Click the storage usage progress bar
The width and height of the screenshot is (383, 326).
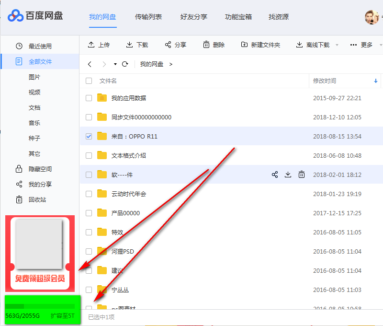coord(40,306)
